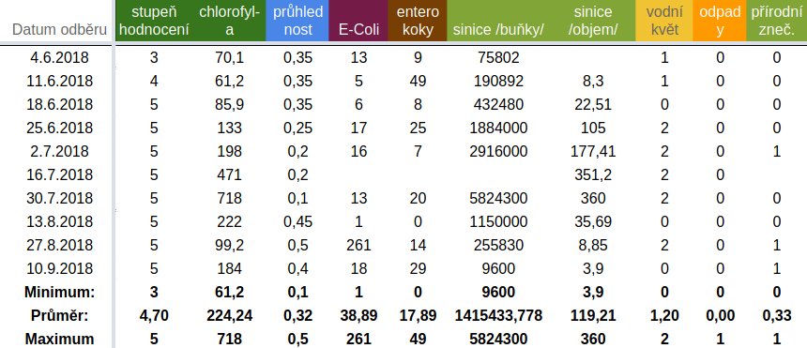
Task: Select the blue 'průhlednost' column header
Action: (297, 21)
